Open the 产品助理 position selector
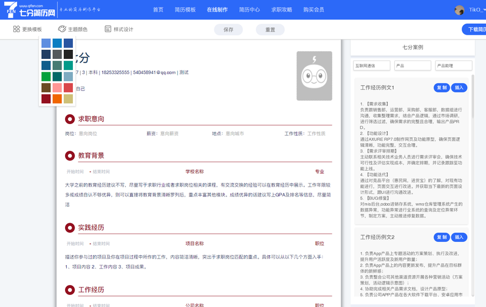 click(453, 66)
